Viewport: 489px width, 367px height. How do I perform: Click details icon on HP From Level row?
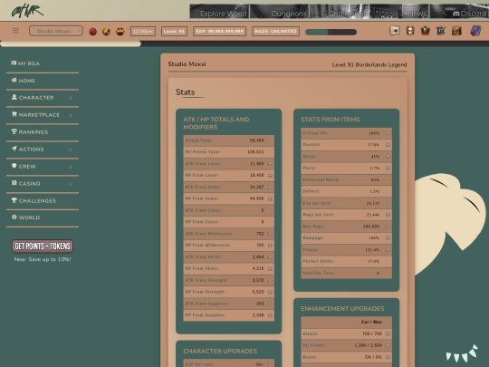pyautogui.click(x=270, y=176)
